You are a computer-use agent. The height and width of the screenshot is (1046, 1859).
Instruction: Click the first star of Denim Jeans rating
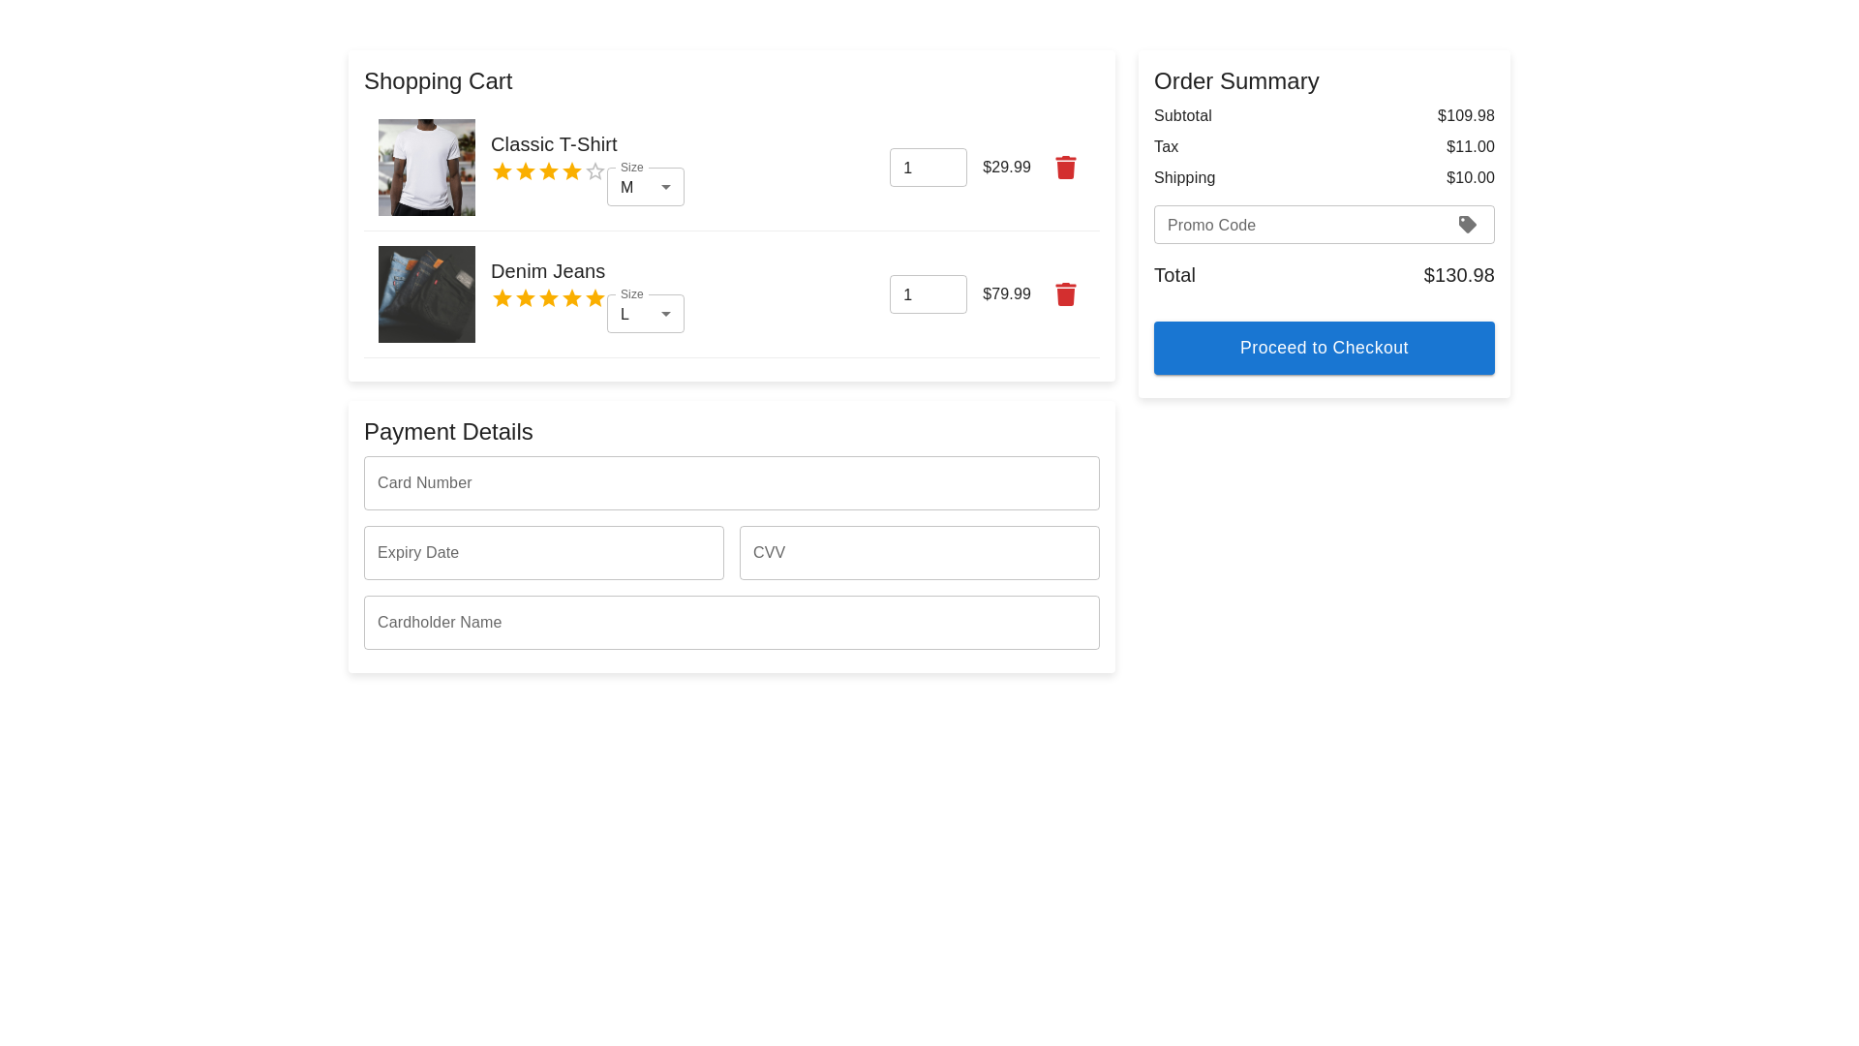pos(503,299)
